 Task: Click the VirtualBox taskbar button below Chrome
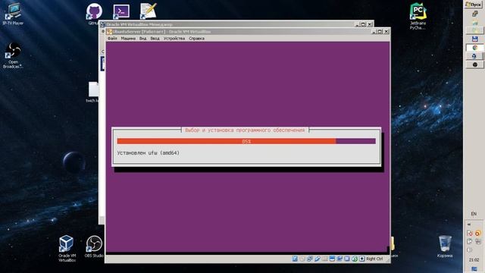(475, 56)
